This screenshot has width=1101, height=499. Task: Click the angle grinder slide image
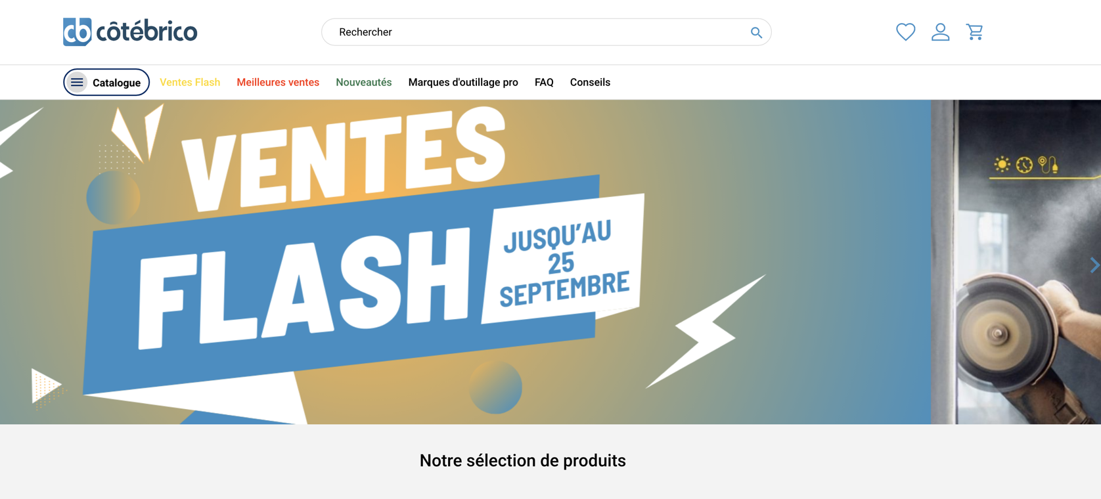(x=1016, y=262)
